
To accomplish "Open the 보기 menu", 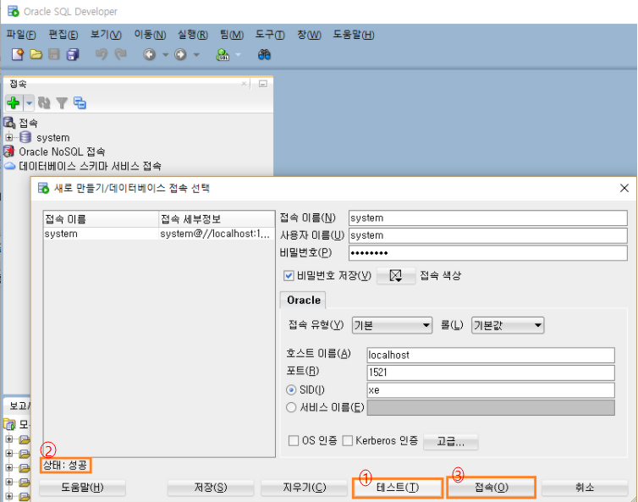I will tap(106, 35).
